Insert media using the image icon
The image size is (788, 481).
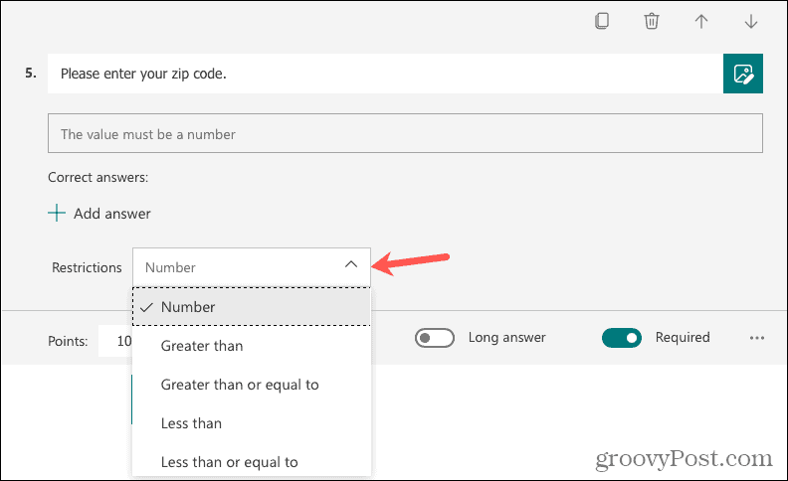[743, 74]
